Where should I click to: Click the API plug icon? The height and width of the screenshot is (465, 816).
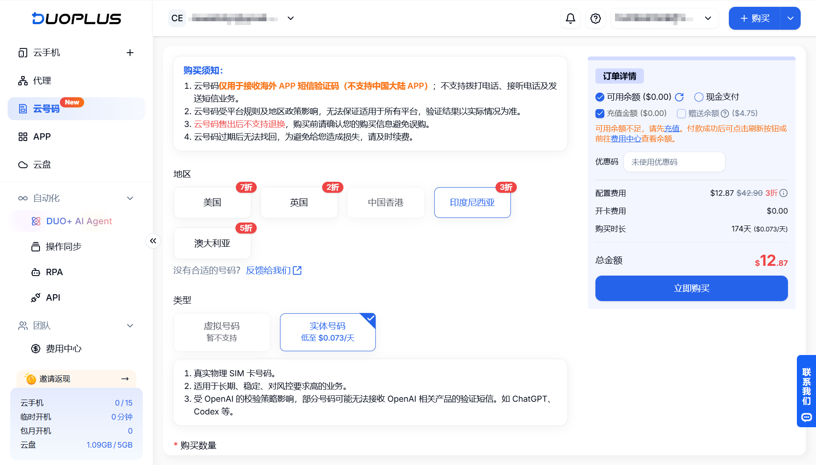(x=36, y=298)
